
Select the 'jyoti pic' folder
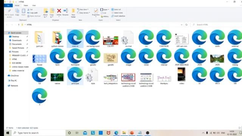click(39, 39)
